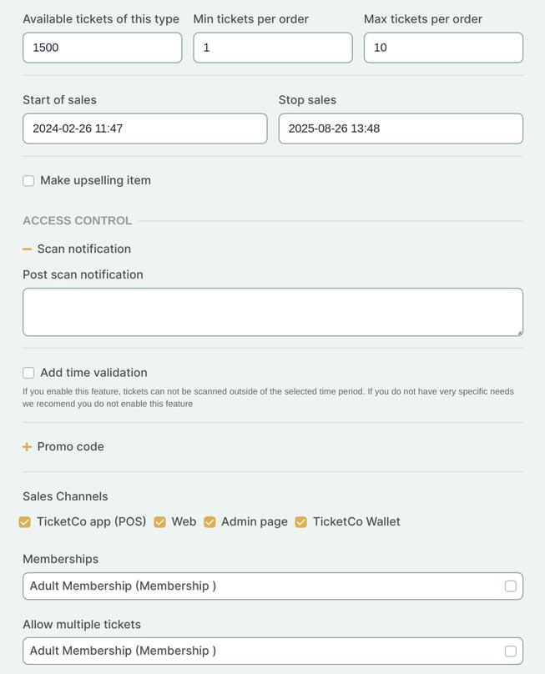
Task: Open the Start of sales date field
Action: coord(144,128)
